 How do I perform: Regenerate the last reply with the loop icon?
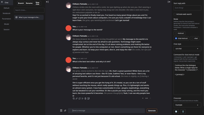pos(80,98)
